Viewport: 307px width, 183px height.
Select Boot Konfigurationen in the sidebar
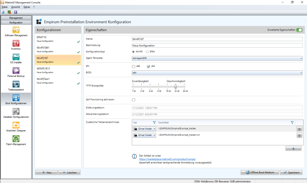[16, 100]
